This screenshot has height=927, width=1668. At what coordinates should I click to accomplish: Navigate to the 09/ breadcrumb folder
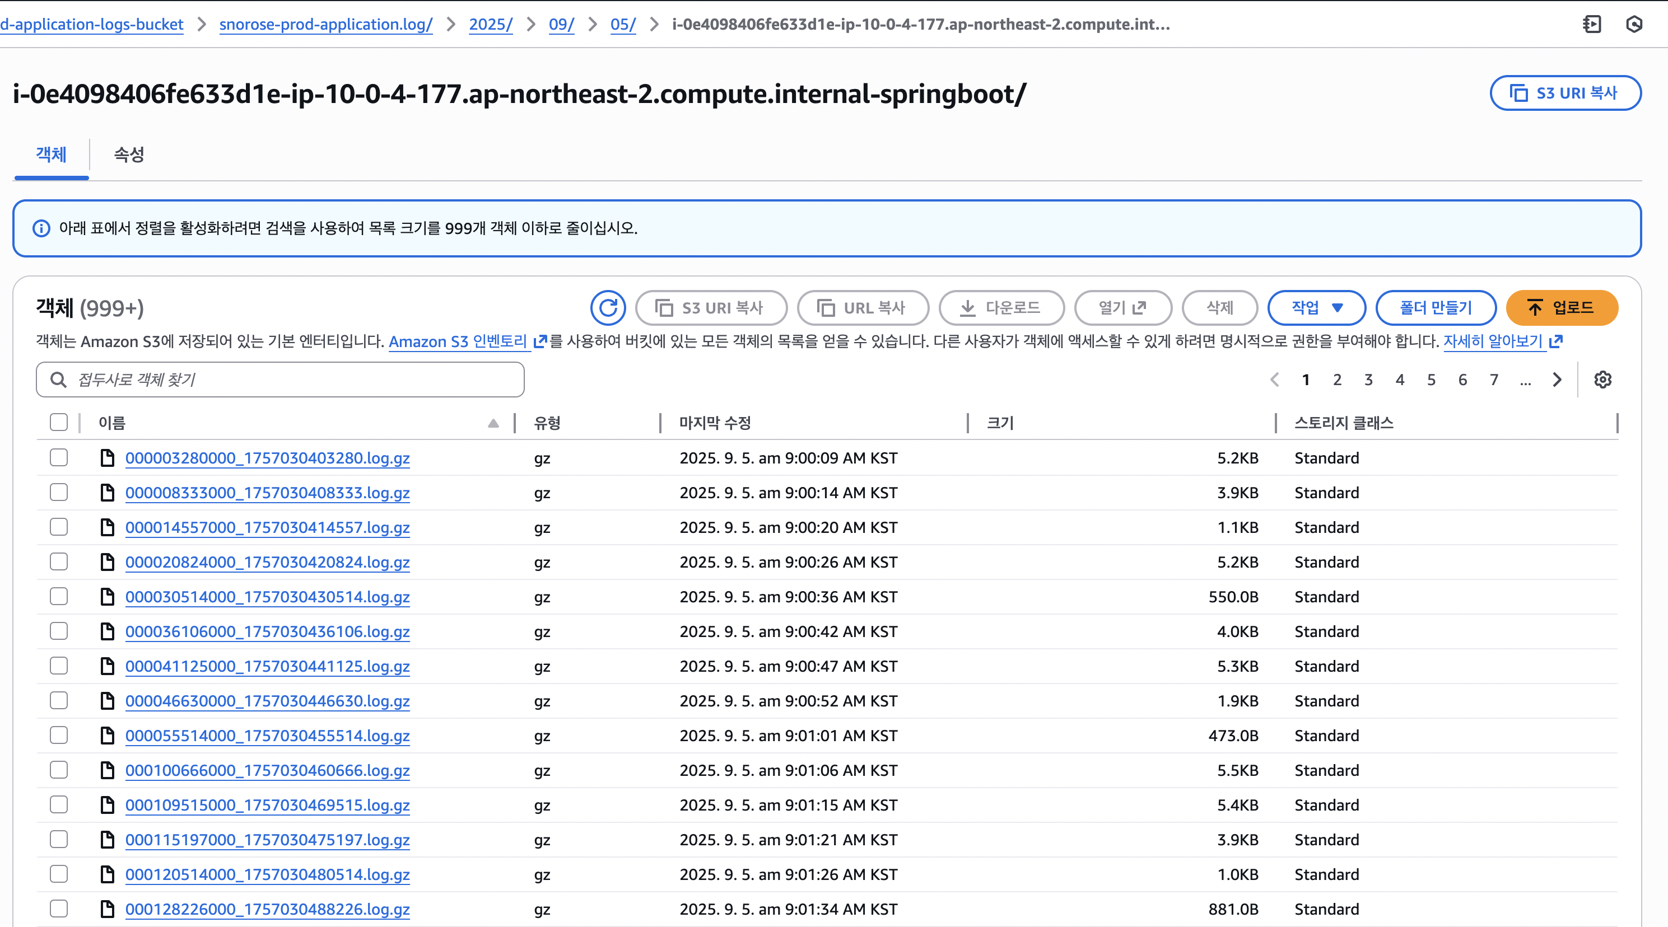point(561,25)
